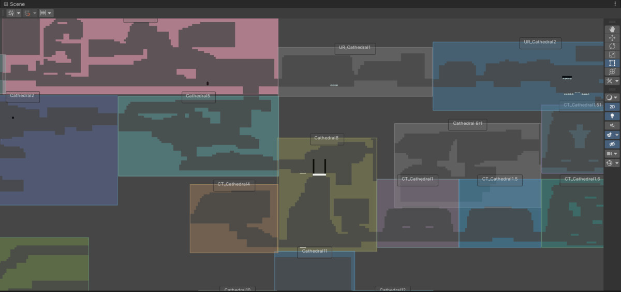Select the Hand view tool
The image size is (621, 292).
(x=612, y=30)
